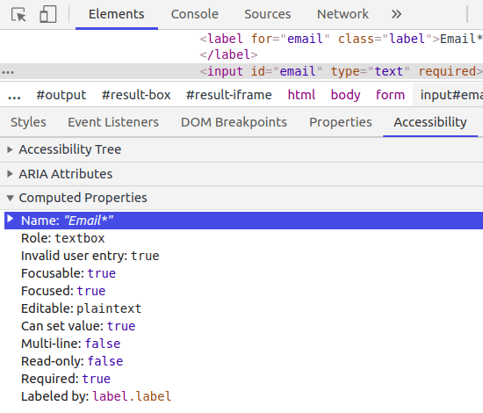This screenshot has height=413, width=483.
Task: Click the ellipsis beside the input row
Action: point(8,72)
